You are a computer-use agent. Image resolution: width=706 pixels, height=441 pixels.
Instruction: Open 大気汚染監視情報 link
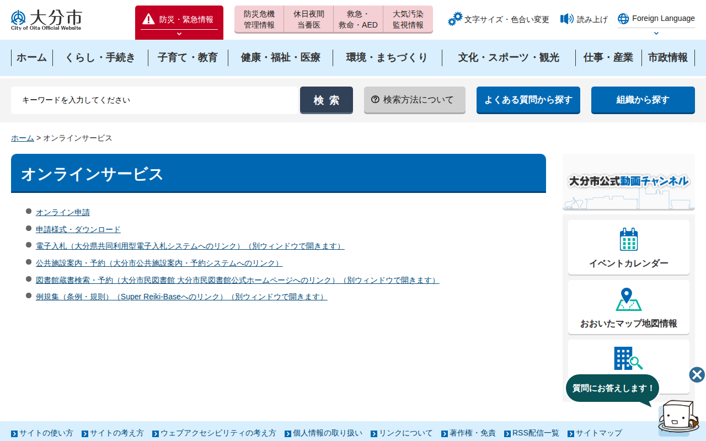pyautogui.click(x=408, y=19)
